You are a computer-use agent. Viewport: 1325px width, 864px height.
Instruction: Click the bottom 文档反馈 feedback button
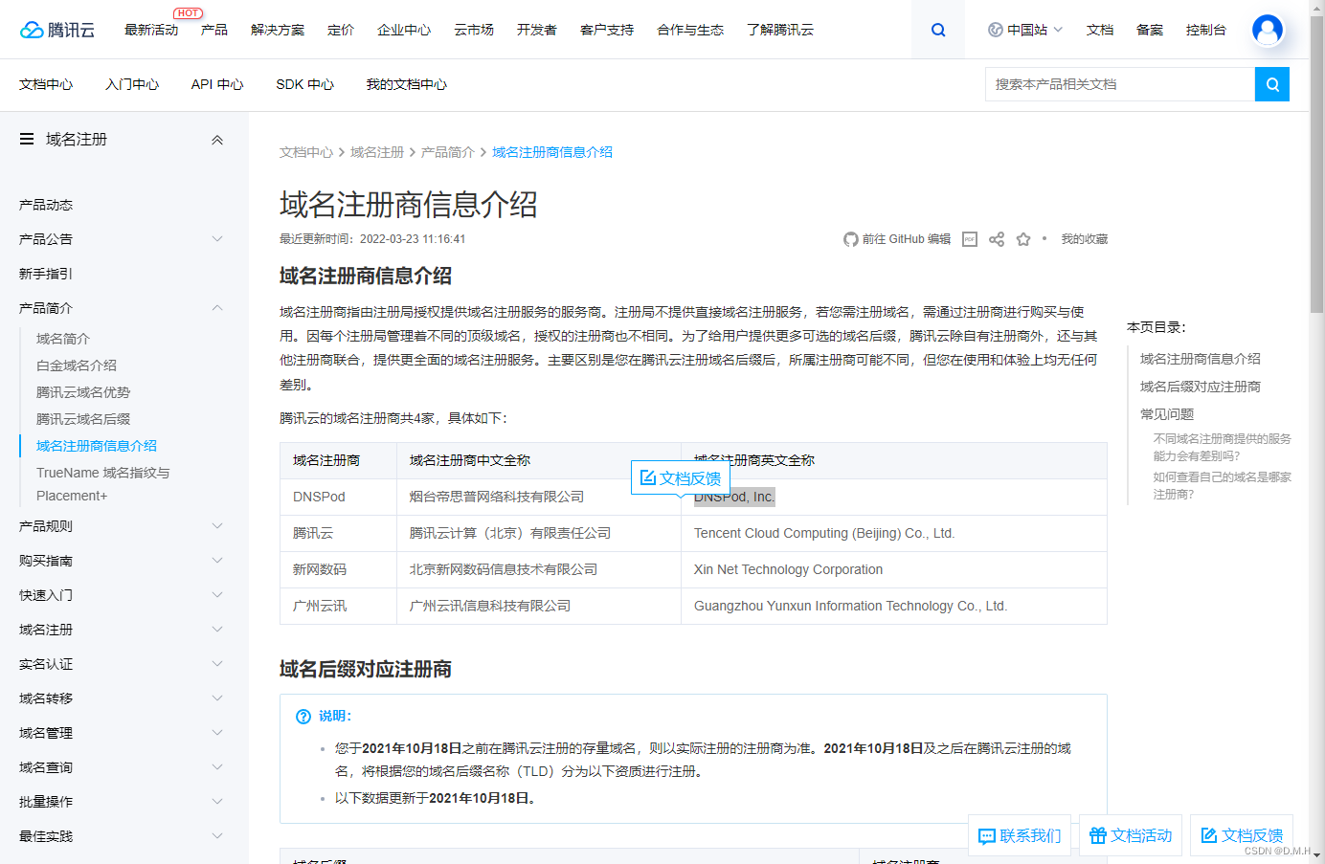tap(1242, 835)
